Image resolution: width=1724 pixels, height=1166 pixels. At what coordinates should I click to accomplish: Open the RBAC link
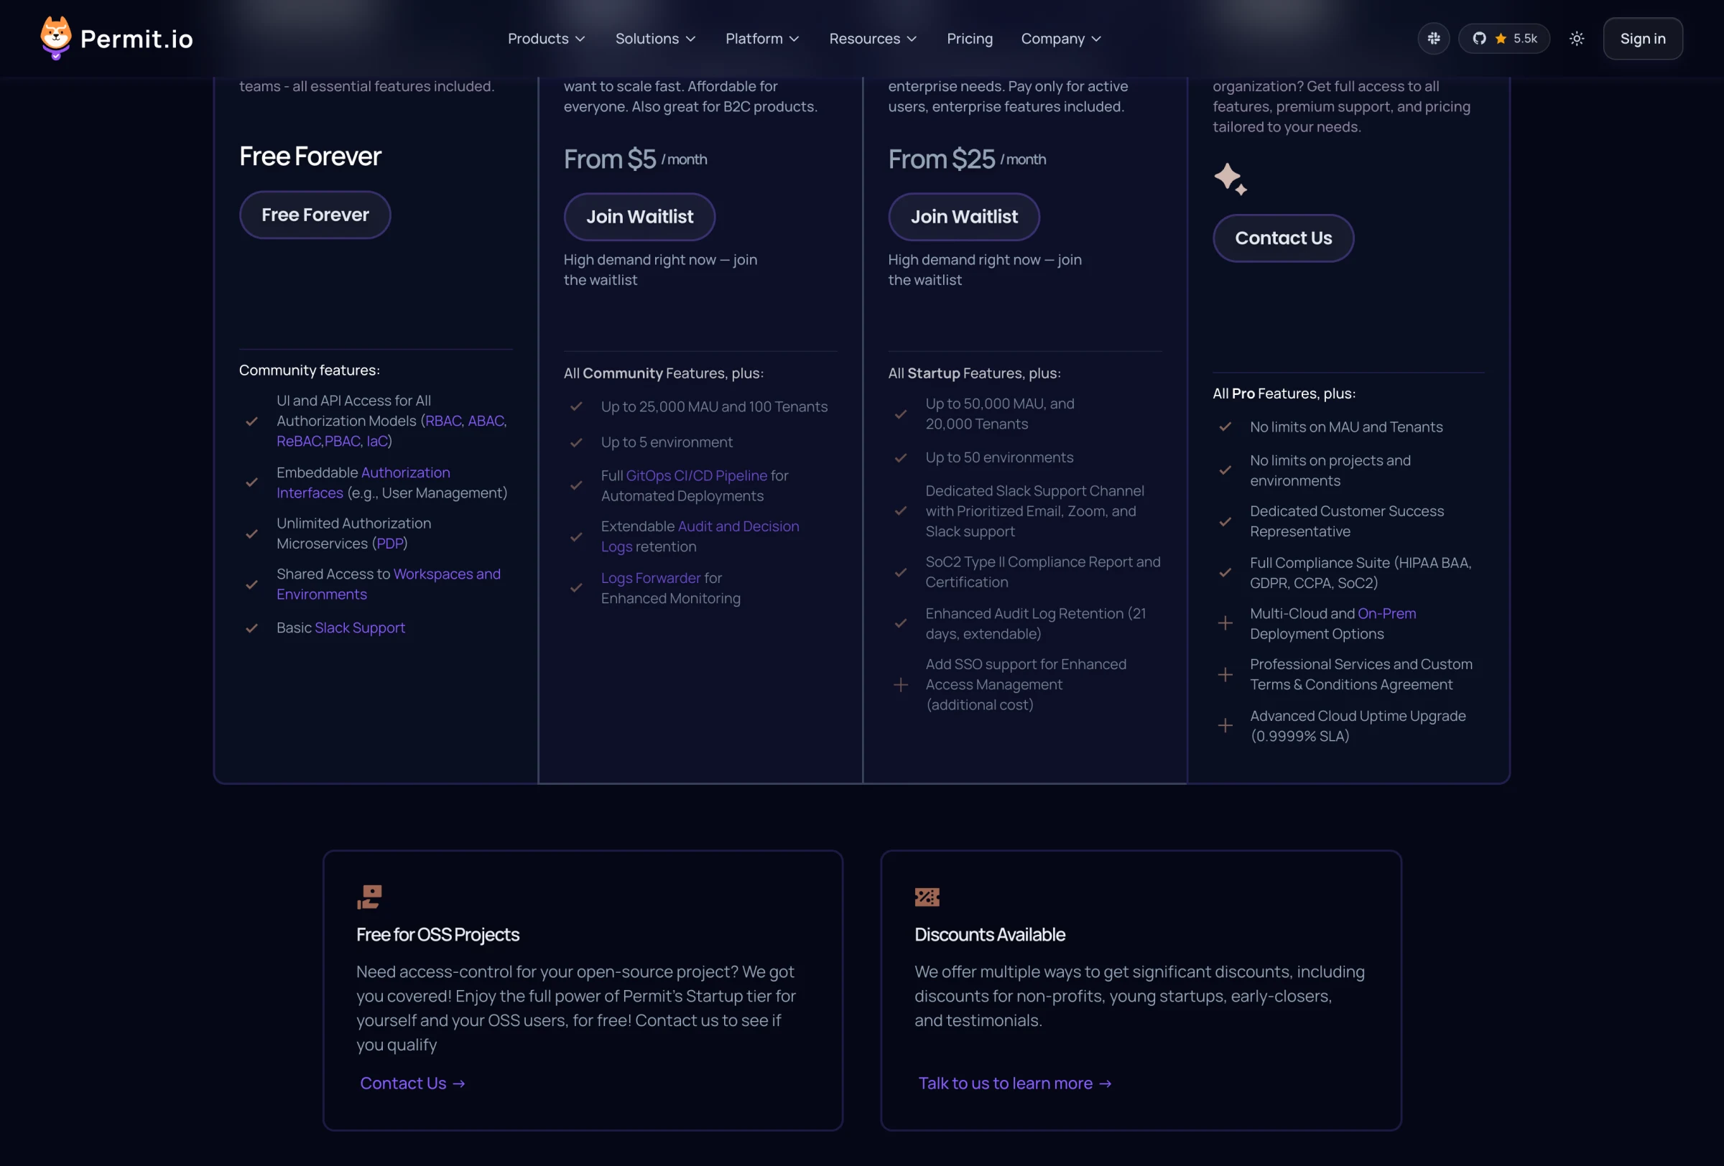tap(444, 421)
